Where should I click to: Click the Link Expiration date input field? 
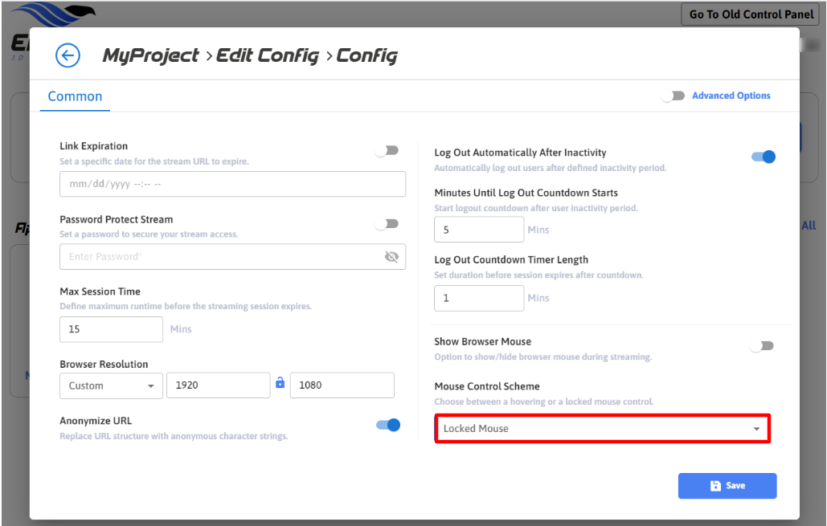tap(232, 184)
